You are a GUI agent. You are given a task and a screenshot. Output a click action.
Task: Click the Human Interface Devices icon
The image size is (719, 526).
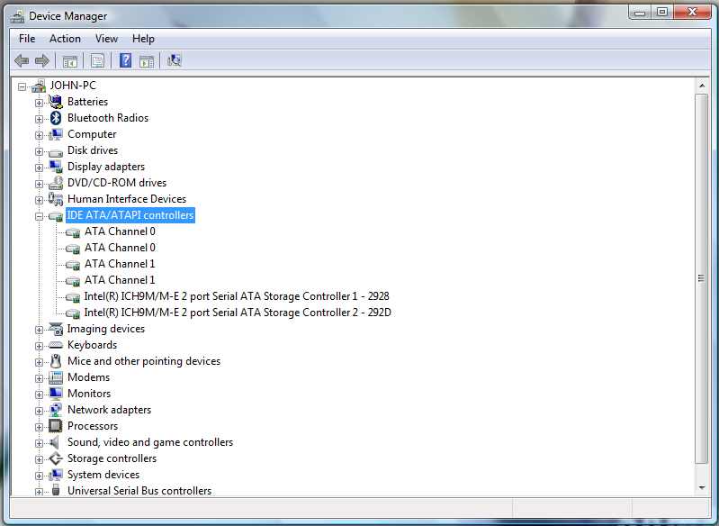coord(56,199)
